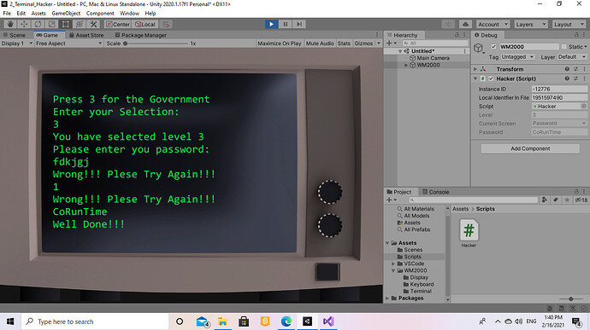Viewport: 590px width, 330px height.
Task: Lock the Project panel
Action: [x=576, y=192]
